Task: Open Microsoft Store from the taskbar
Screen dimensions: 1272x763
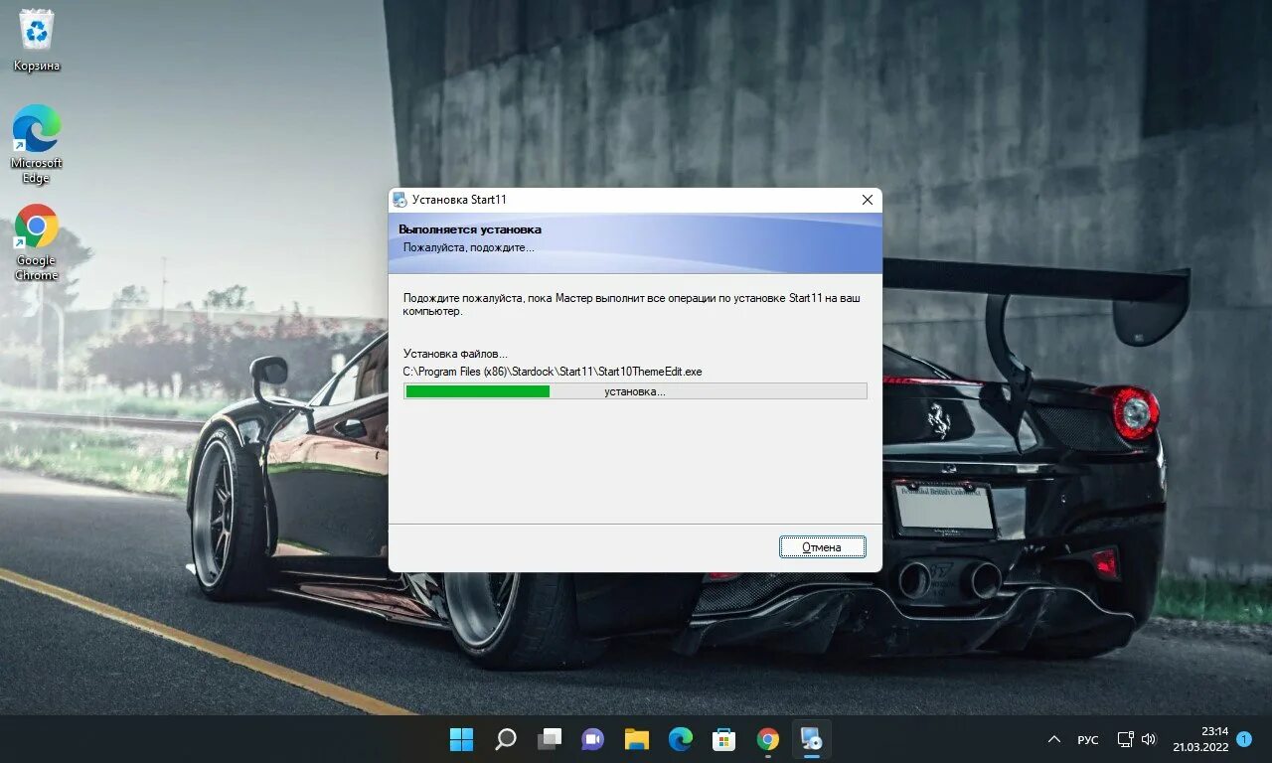Action: 724,739
